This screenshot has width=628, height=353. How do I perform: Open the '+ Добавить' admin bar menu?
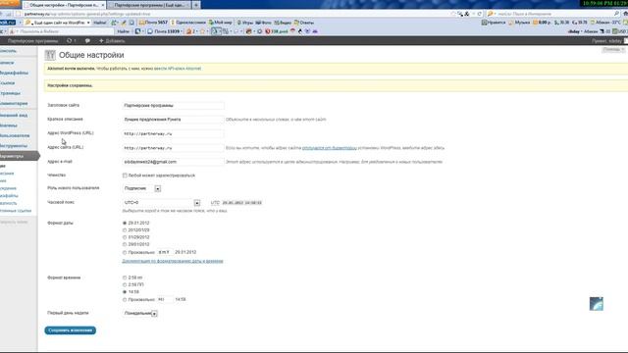click(x=112, y=41)
